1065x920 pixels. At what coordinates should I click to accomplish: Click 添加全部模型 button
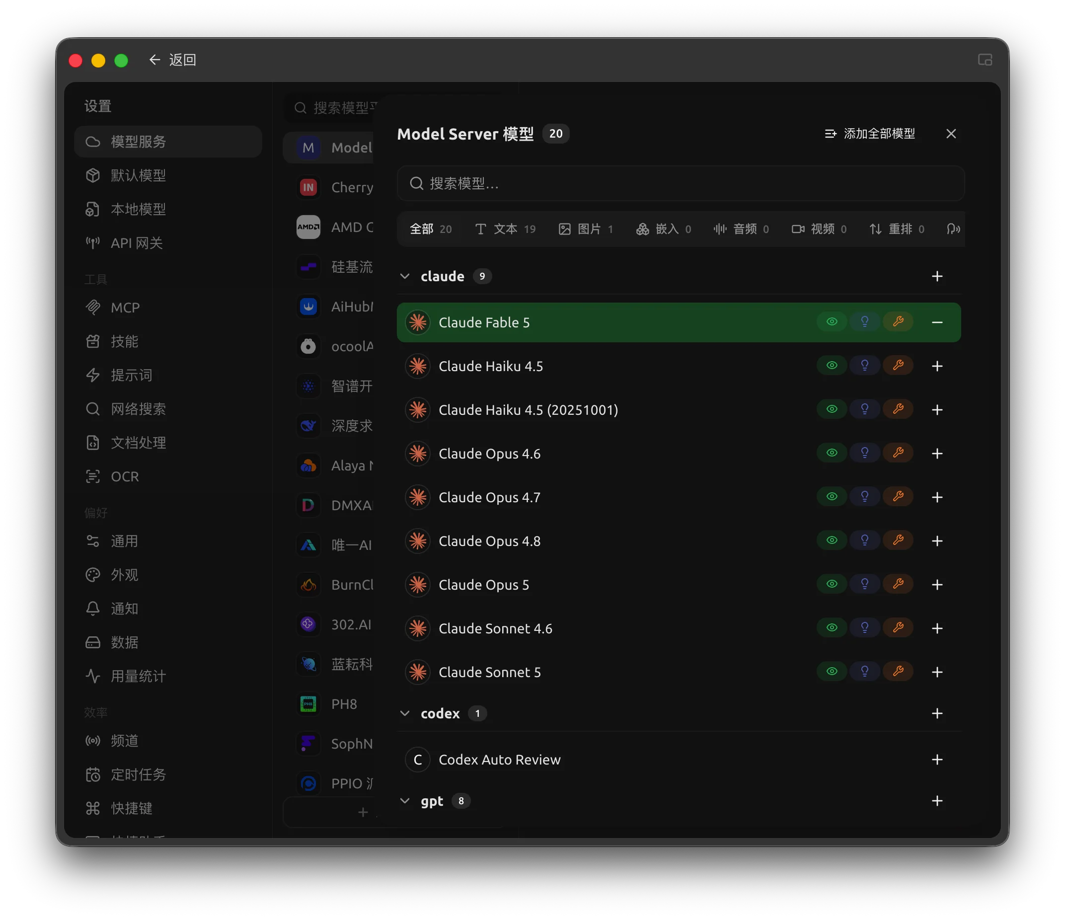[870, 134]
